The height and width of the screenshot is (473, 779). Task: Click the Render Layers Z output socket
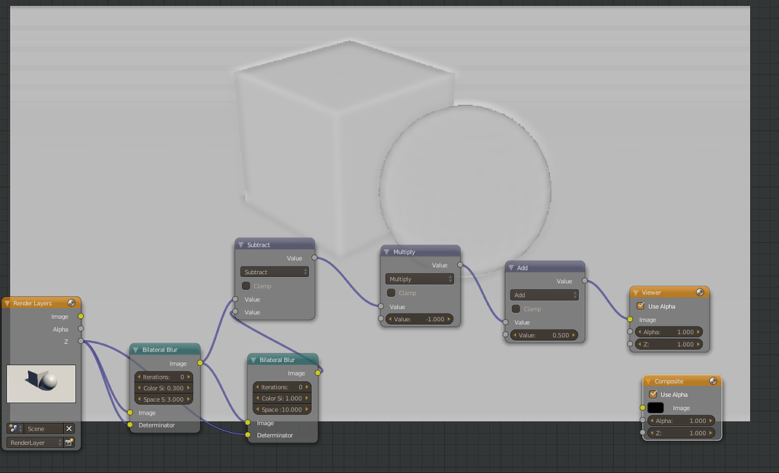[x=81, y=341]
